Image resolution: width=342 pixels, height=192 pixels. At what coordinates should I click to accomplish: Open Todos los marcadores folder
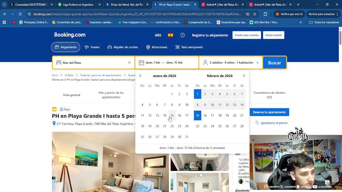point(324,22)
